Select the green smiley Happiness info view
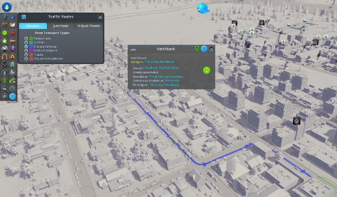The width and height of the screenshot is (337, 197). point(5,33)
